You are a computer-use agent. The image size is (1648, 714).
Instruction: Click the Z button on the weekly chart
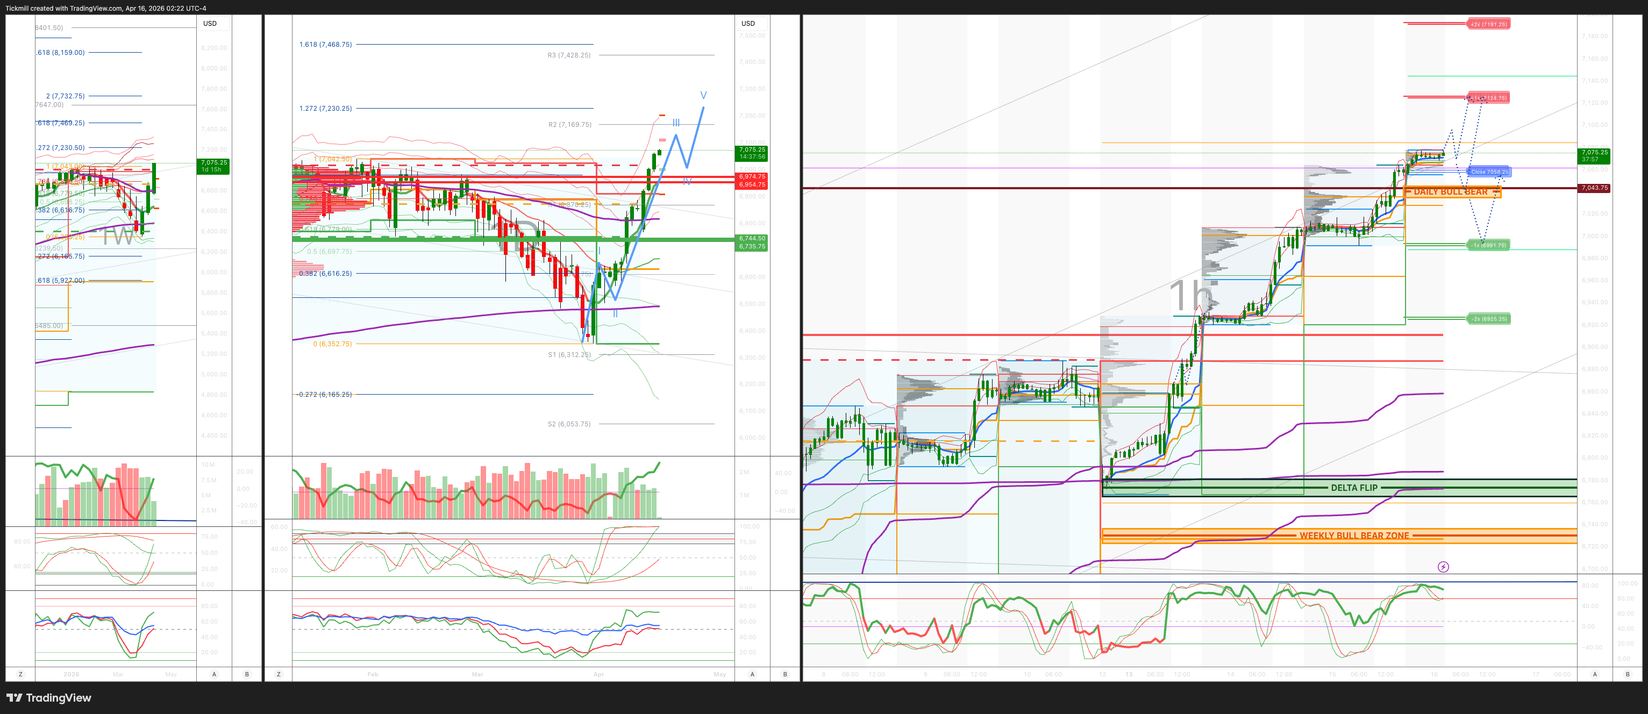point(20,674)
